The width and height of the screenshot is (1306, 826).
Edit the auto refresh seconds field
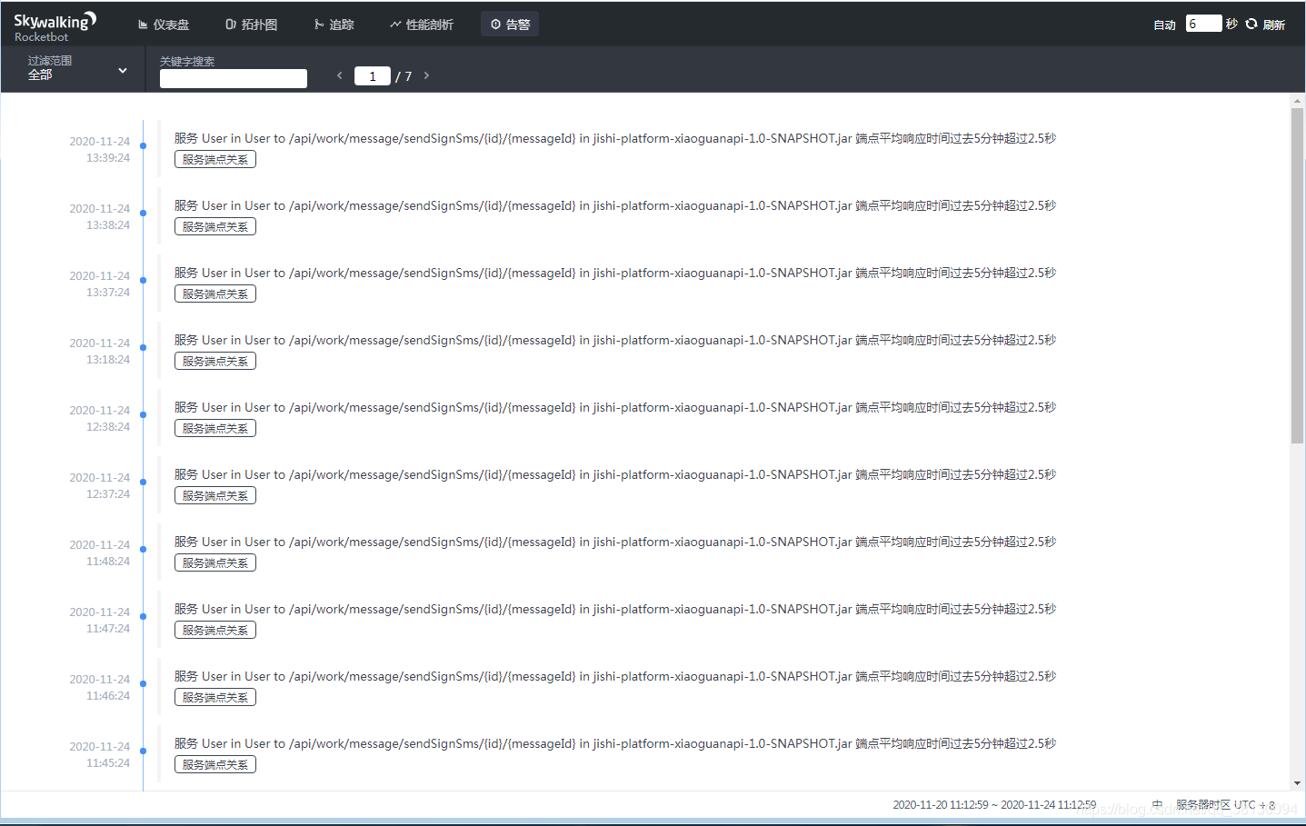tap(1203, 24)
